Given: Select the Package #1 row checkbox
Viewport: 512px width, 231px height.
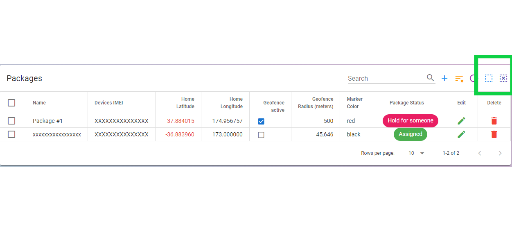Looking at the screenshot, I should (x=11, y=121).
